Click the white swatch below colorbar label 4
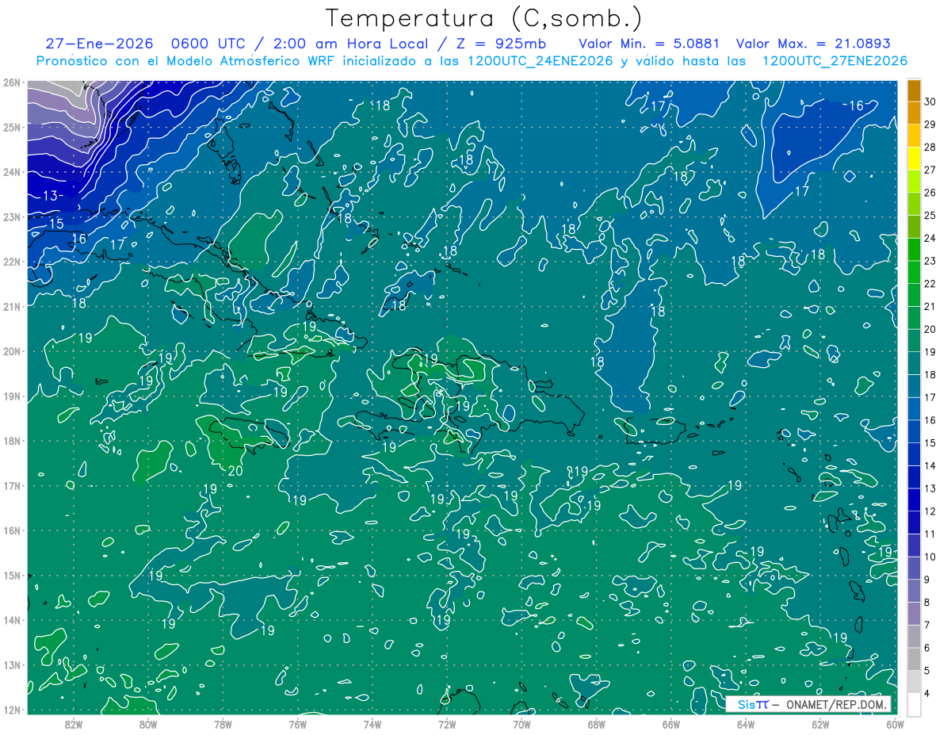Viewport: 951px width, 735px height. (x=914, y=704)
